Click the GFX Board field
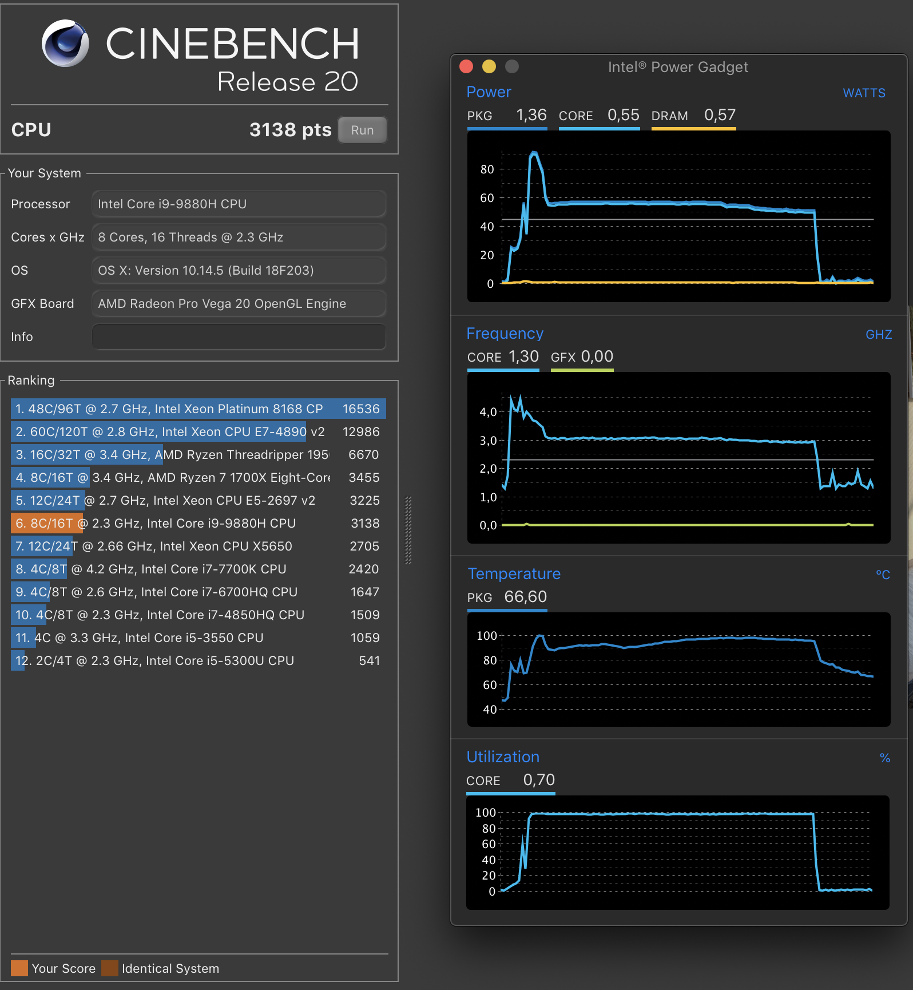Image resolution: width=913 pixels, height=990 pixels. coord(239,304)
